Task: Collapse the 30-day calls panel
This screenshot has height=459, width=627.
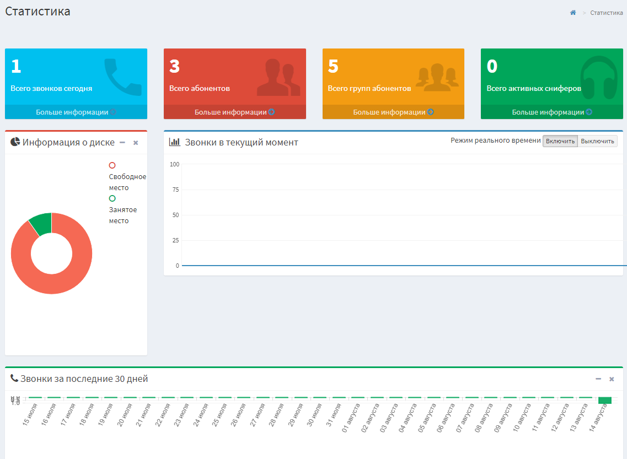Action: pos(598,379)
